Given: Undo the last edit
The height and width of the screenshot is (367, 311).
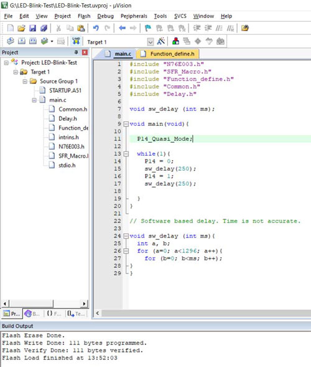Looking at the screenshot, I should (96, 28).
